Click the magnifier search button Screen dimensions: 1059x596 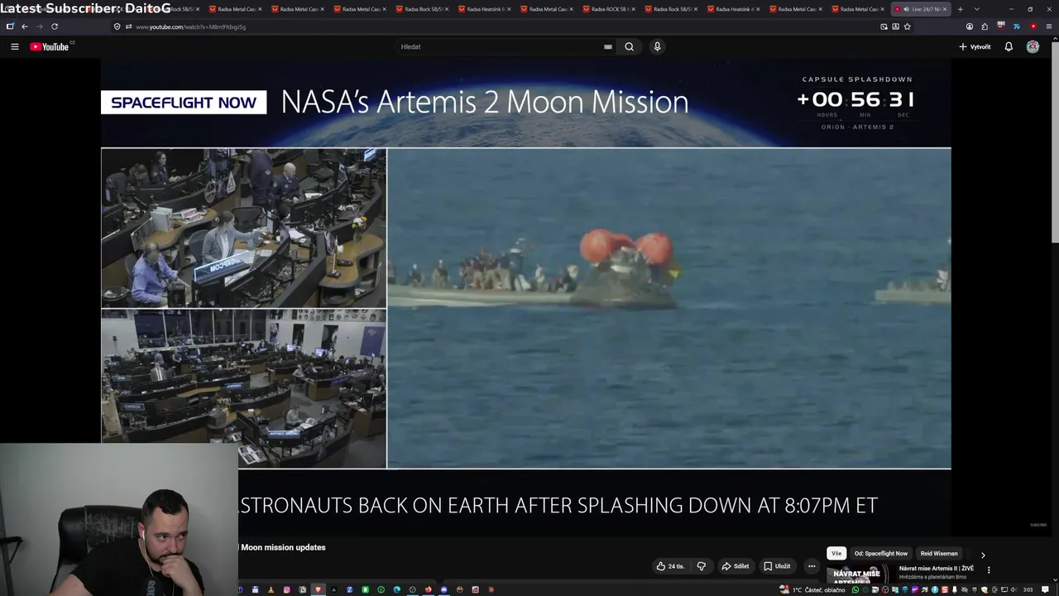pyautogui.click(x=629, y=46)
